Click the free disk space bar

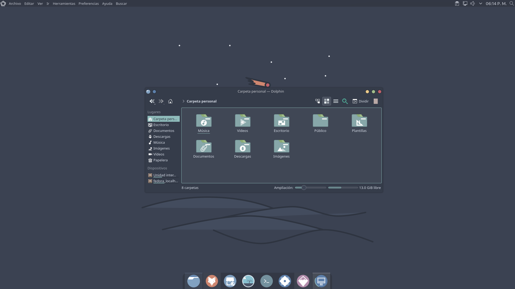point(343,188)
